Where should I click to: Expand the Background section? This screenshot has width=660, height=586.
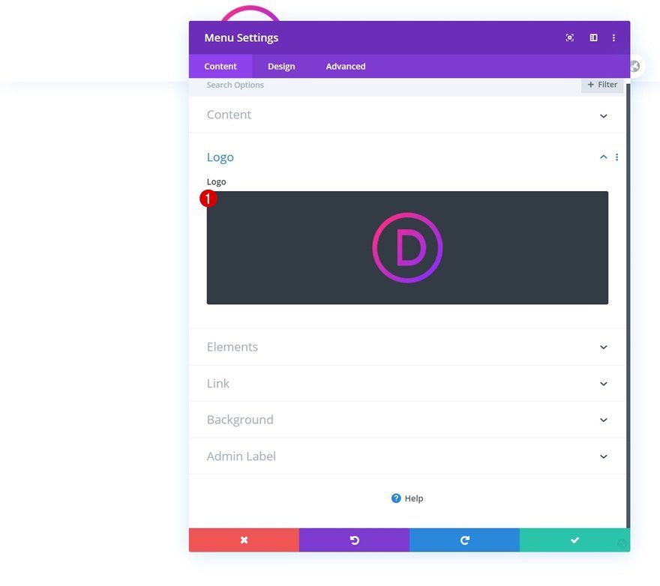pyautogui.click(x=407, y=420)
